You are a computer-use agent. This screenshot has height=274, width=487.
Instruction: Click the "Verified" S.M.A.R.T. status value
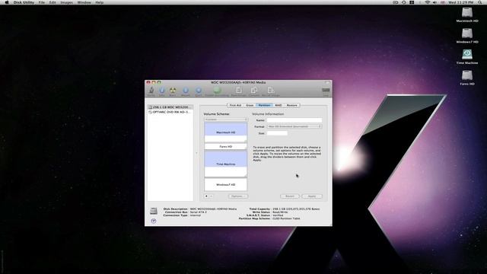click(278, 215)
